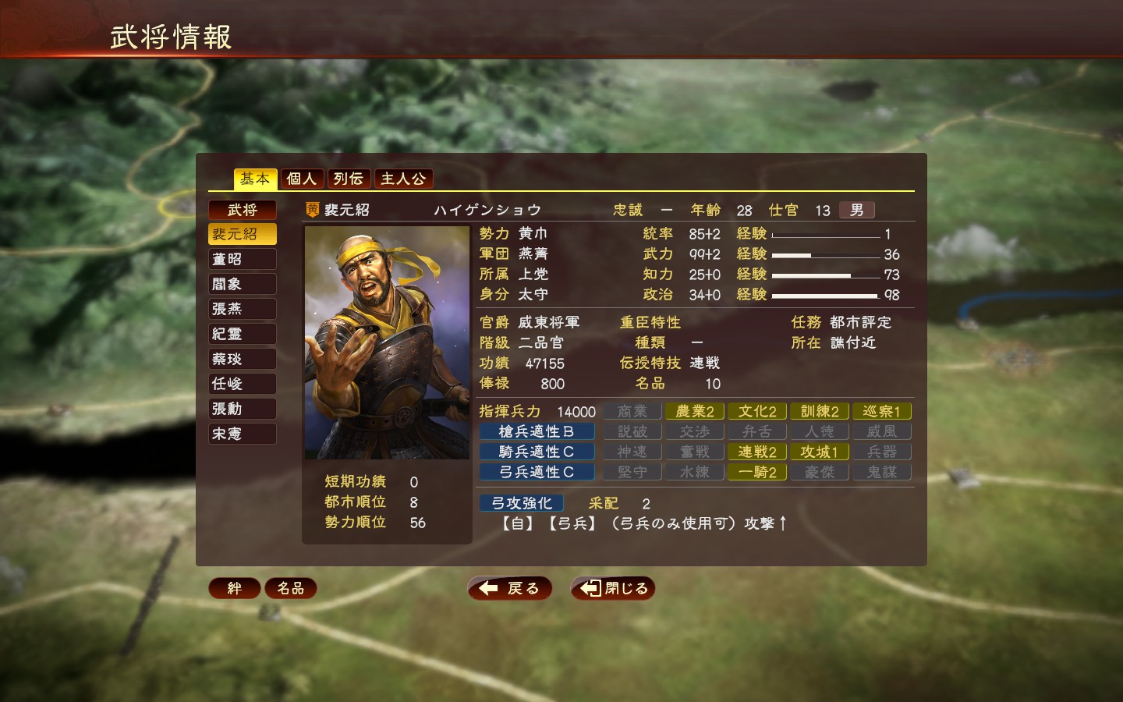
Task: Click the 攻城1 skill badge
Action: tap(820, 452)
